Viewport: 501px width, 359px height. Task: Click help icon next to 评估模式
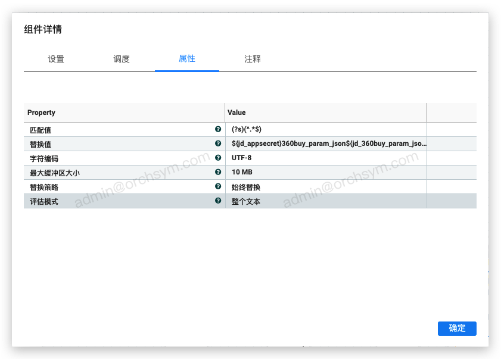pos(218,201)
